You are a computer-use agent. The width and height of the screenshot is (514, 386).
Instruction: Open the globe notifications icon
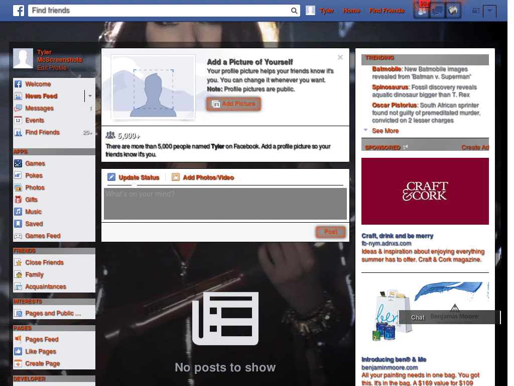tap(453, 11)
